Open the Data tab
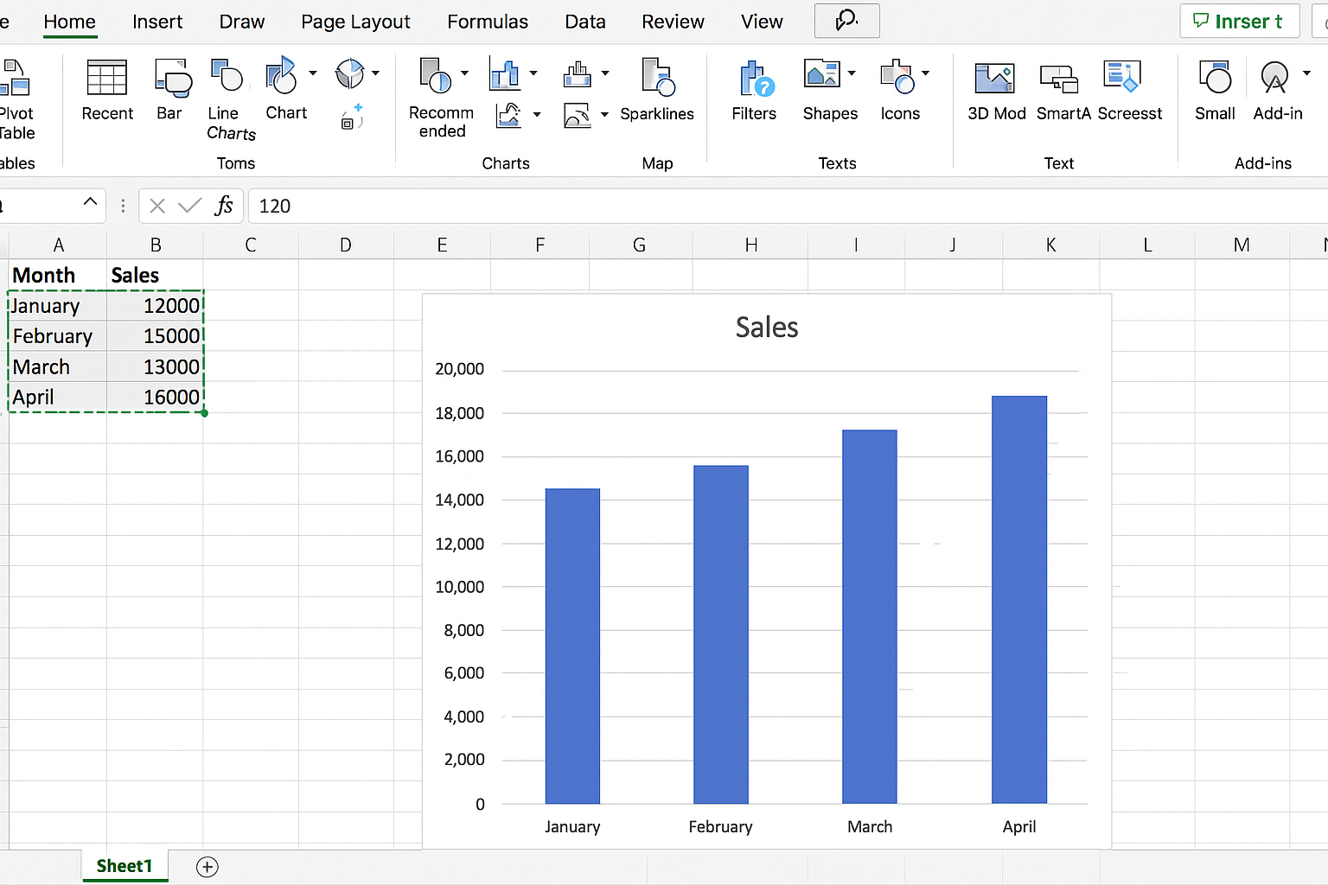The image size is (1328, 885). (x=585, y=22)
